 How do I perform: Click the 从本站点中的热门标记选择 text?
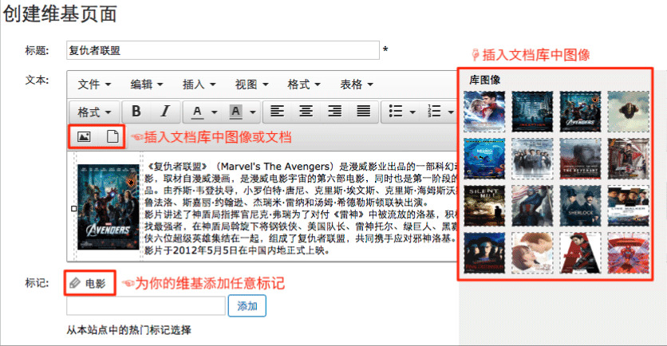(x=129, y=330)
